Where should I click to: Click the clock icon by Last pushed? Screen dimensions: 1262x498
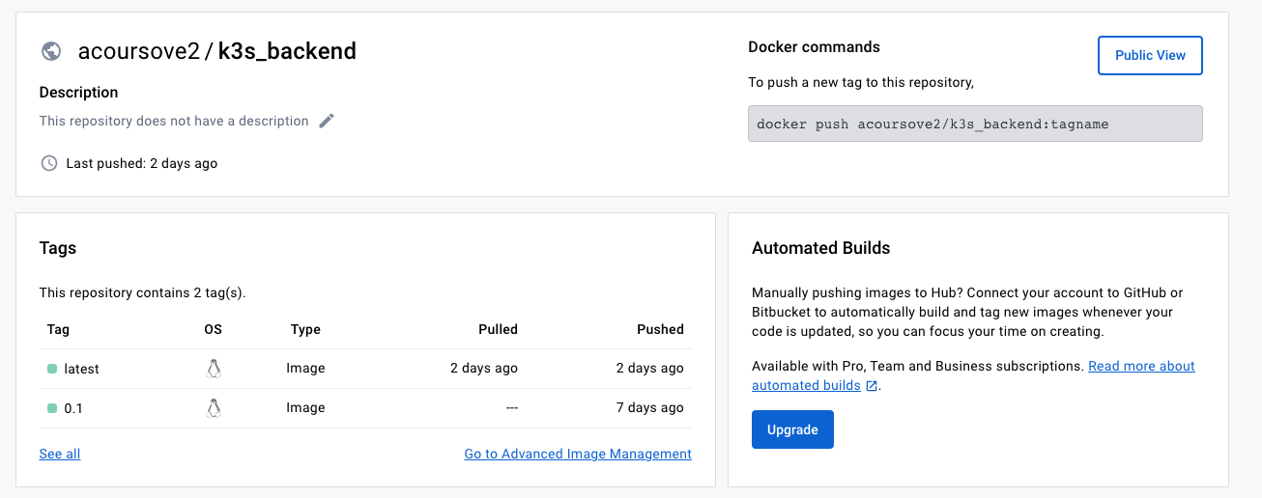(x=49, y=163)
